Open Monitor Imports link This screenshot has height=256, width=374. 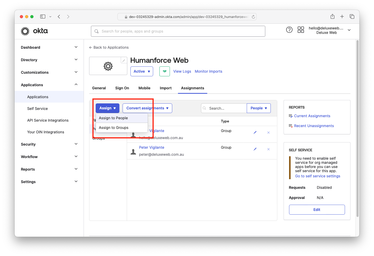point(209,71)
